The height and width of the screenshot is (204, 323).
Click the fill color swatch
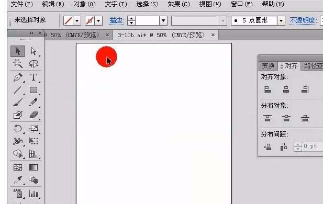pos(68,20)
